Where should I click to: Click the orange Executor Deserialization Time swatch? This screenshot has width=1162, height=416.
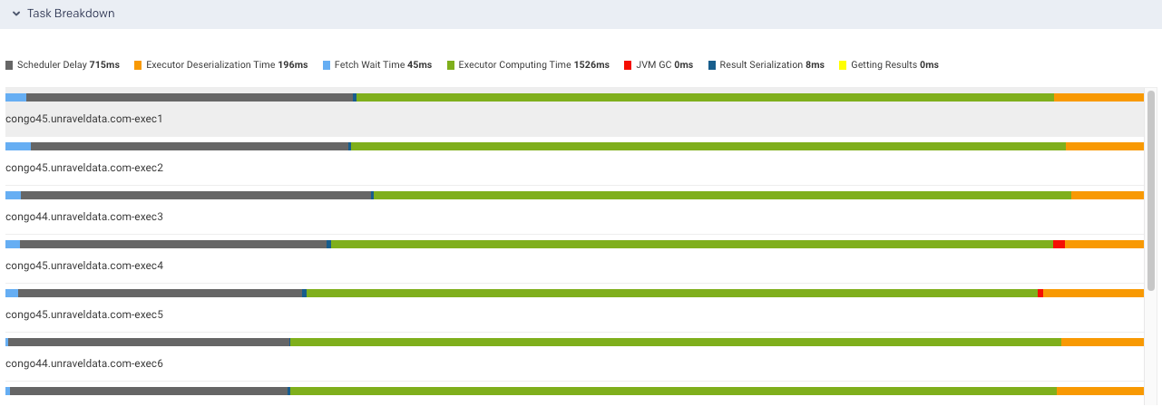[138, 65]
